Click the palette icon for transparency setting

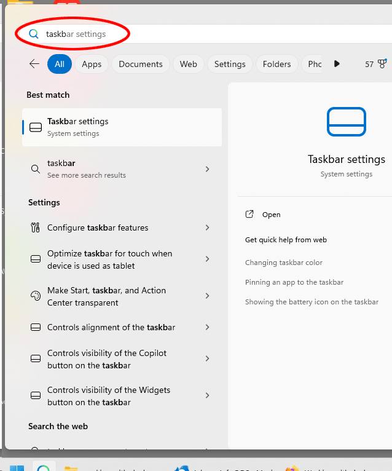(36, 296)
